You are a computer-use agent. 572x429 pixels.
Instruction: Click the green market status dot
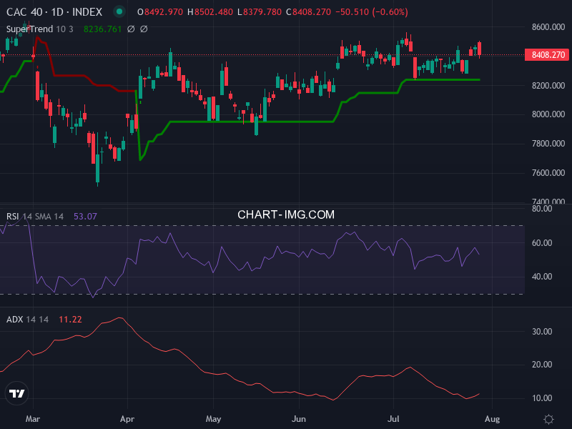pyautogui.click(x=119, y=11)
